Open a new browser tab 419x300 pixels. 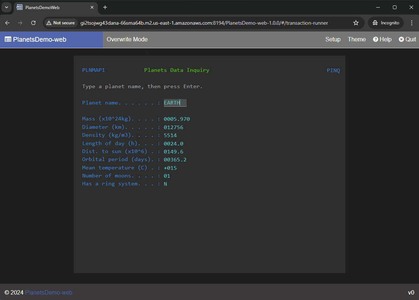click(105, 7)
